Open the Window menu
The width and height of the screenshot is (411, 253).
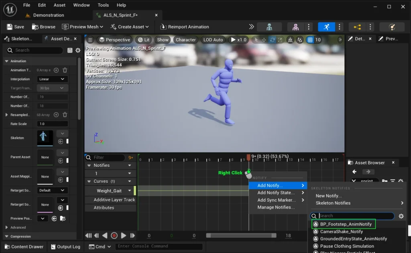point(81,5)
